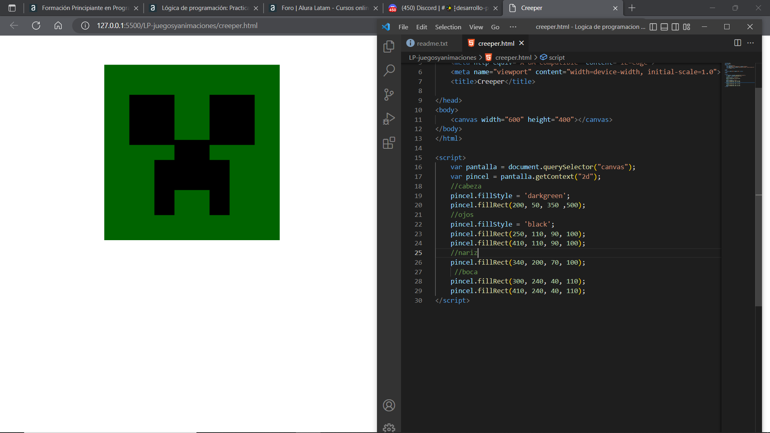
Task: Reload the browser page
Action: click(36, 26)
